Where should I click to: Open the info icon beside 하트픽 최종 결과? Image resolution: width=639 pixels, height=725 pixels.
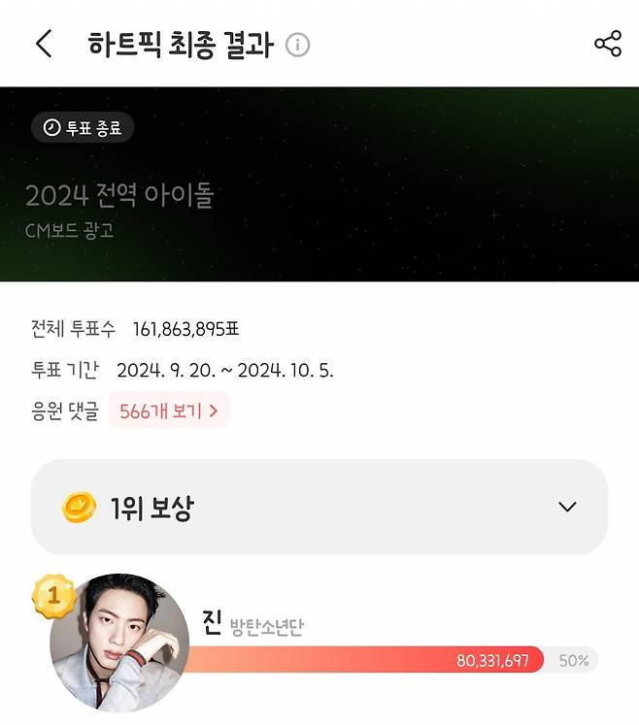pyautogui.click(x=298, y=45)
